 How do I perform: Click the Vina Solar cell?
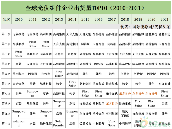[112, 123]
